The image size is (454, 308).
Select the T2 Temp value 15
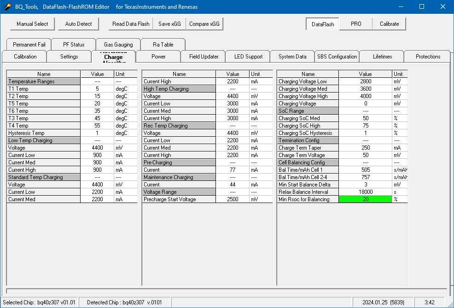pyautogui.click(x=97, y=96)
